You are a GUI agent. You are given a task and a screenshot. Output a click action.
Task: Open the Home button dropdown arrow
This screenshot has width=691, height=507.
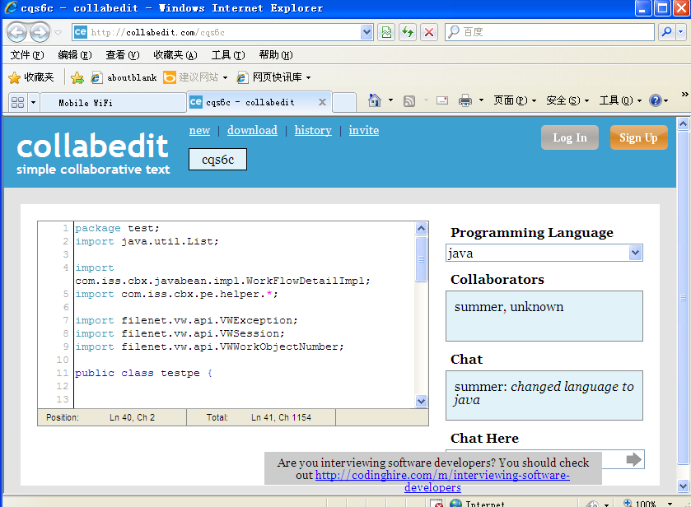pos(390,100)
